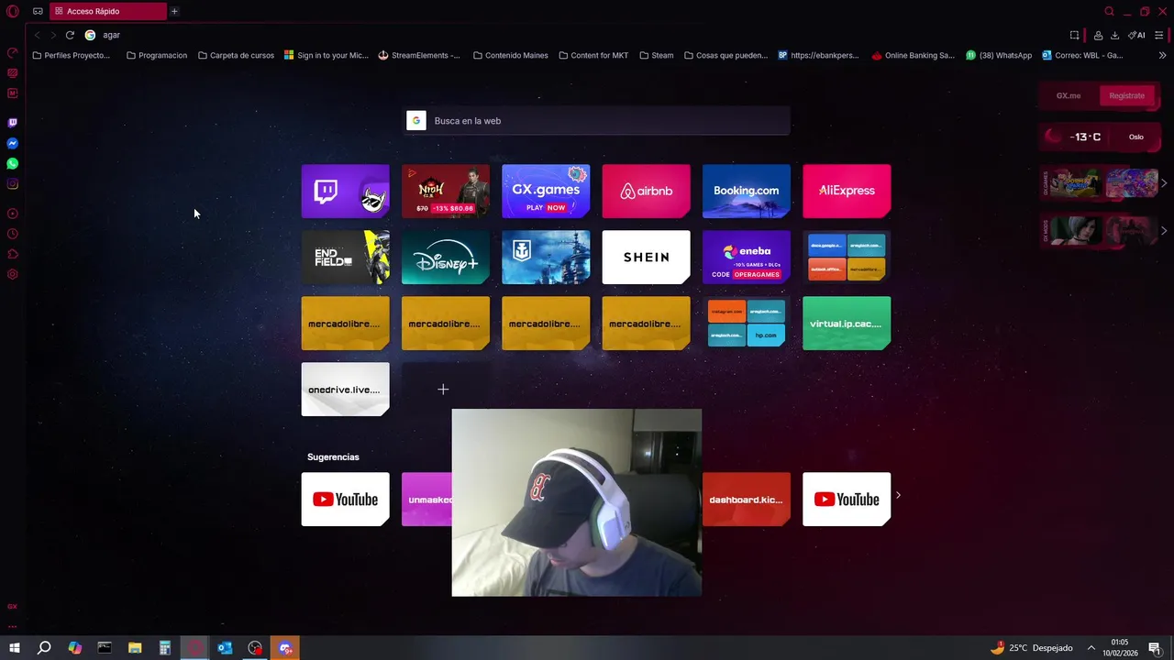Open Windows Start menu
This screenshot has height=660, width=1174.
(15, 648)
